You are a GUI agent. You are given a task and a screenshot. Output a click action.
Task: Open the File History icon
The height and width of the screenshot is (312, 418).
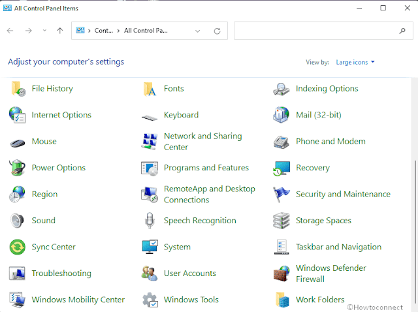[18, 89]
